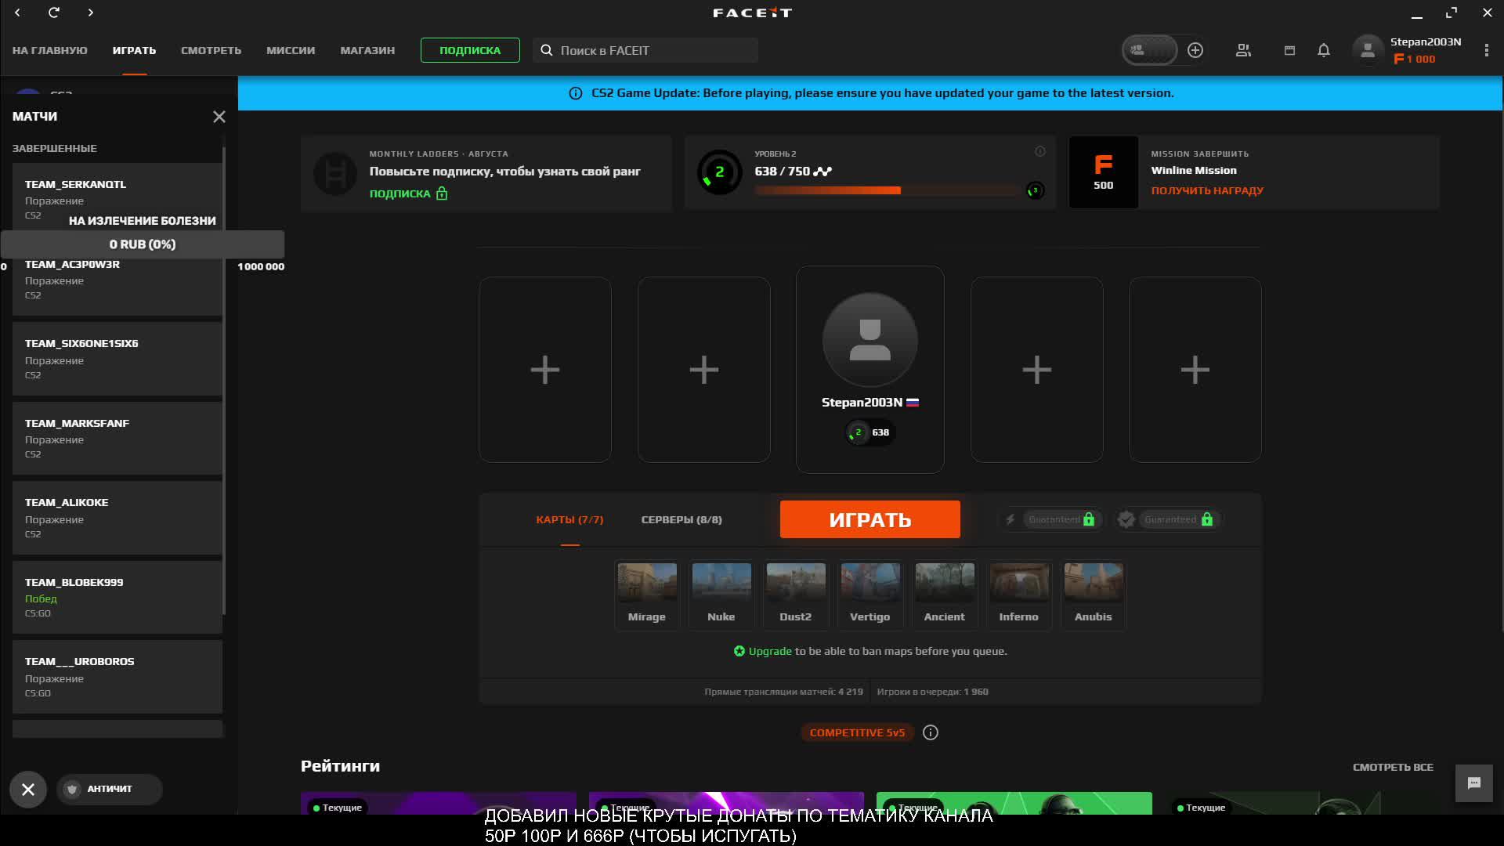Screen dimensions: 1504x846
Task: Toggle the locked Guaranteed fast-match option
Action: click(1050, 519)
